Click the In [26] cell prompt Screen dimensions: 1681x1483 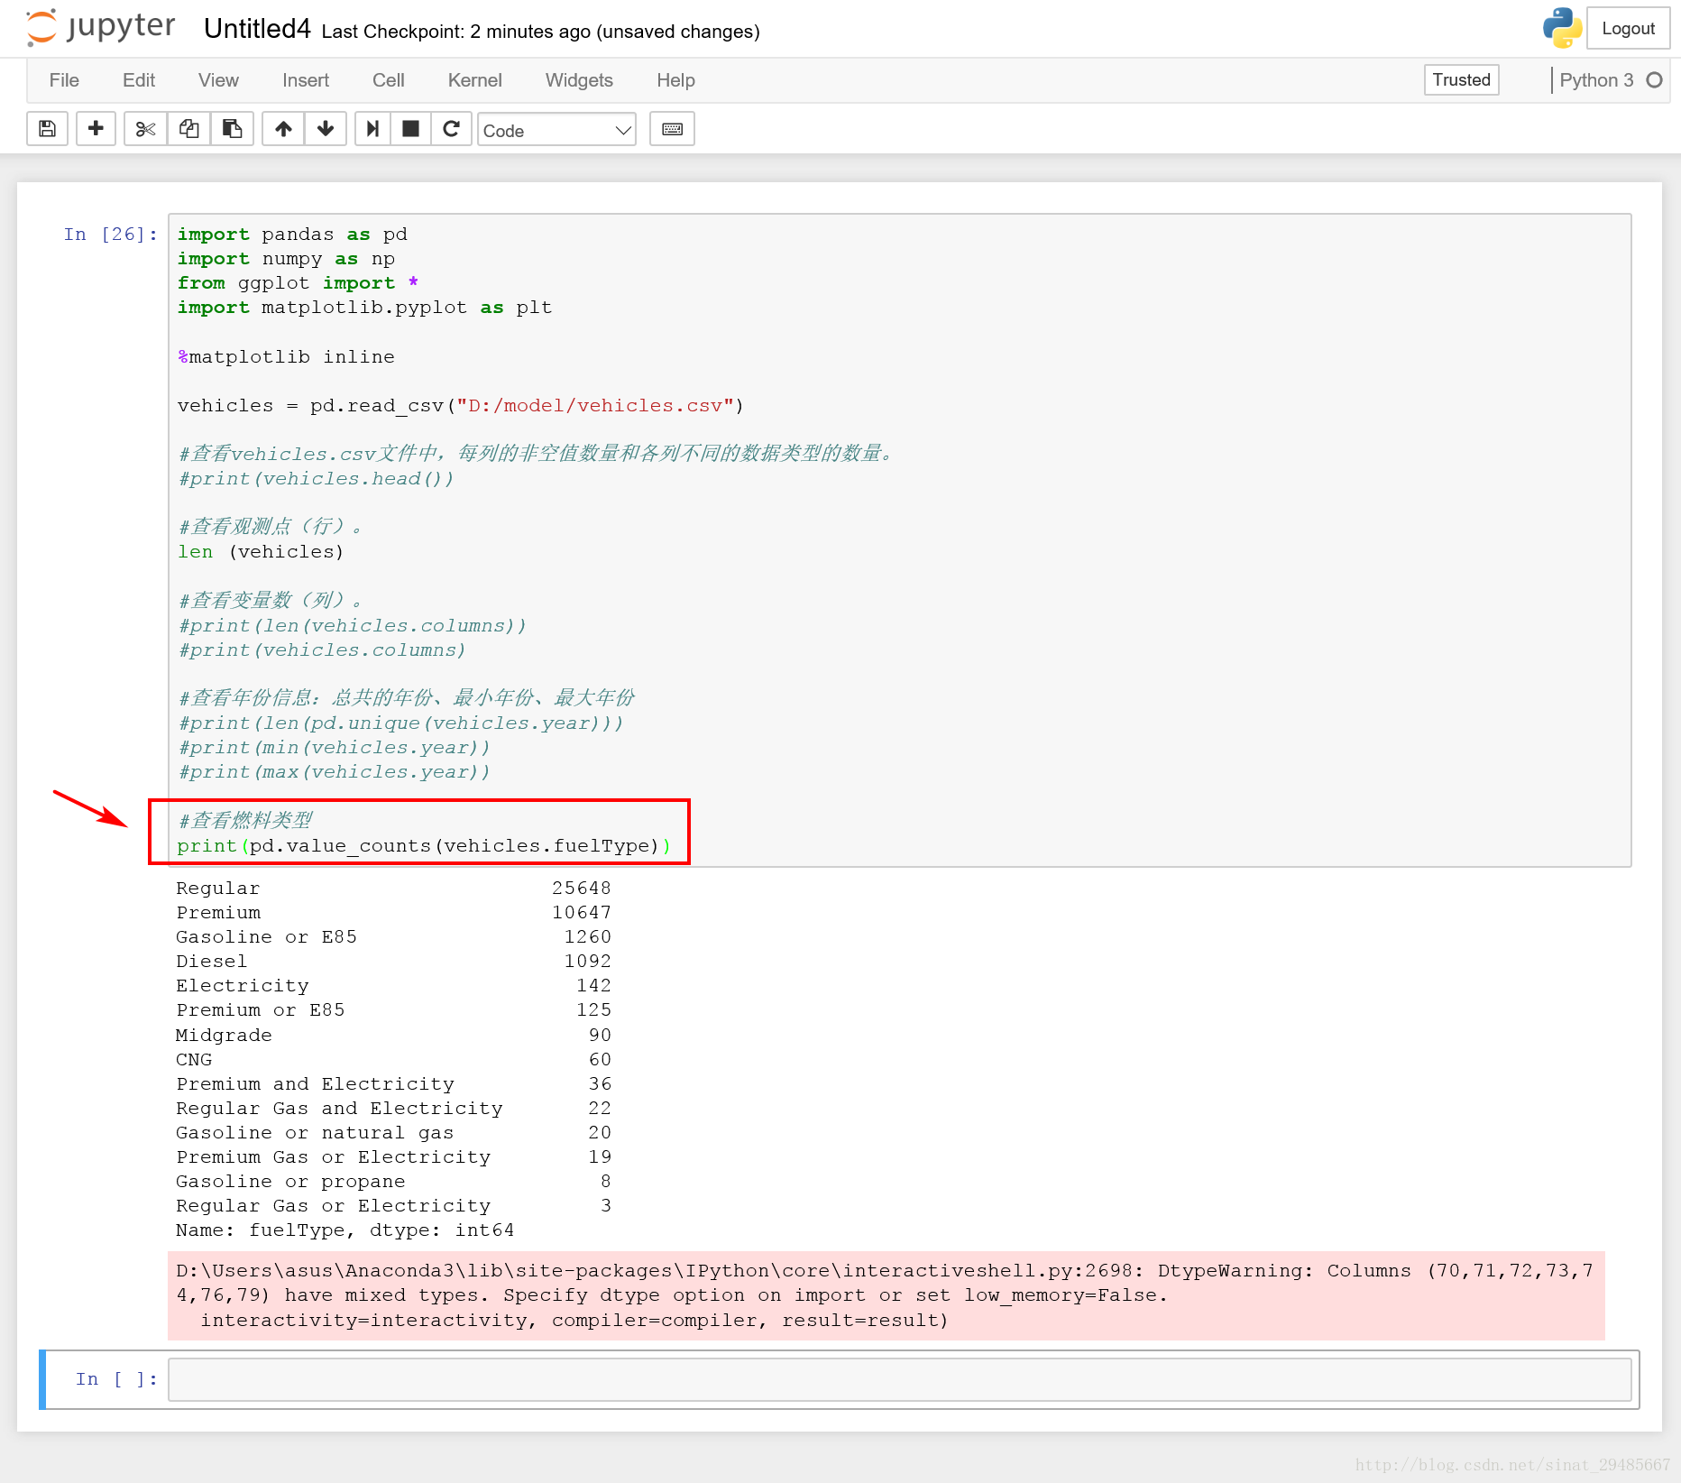(x=111, y=235)
